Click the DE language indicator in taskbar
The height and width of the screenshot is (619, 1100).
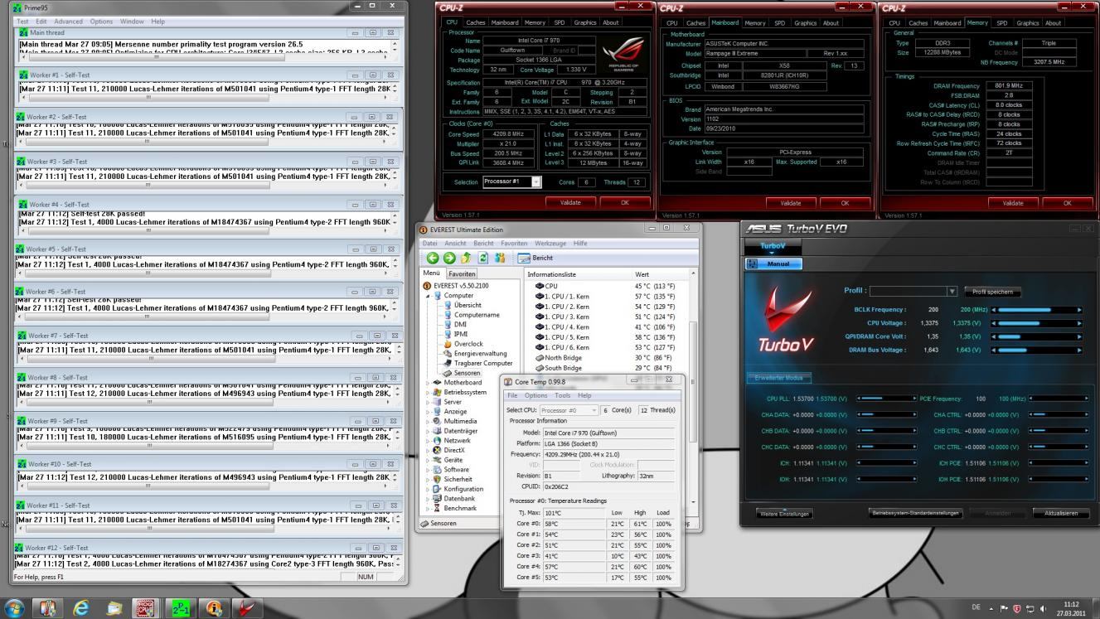[x=976, y=608]
